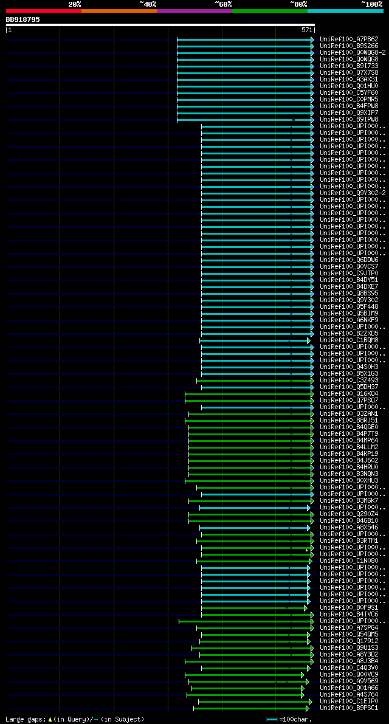Click UniRef100_B4QGE0 hit name

[349, 427]
